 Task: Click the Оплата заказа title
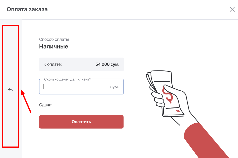(27, 9)
